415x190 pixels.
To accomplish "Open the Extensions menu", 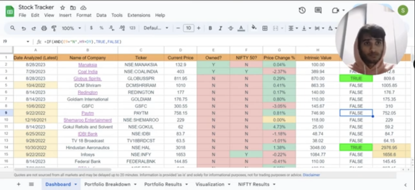I will [139, 15].
